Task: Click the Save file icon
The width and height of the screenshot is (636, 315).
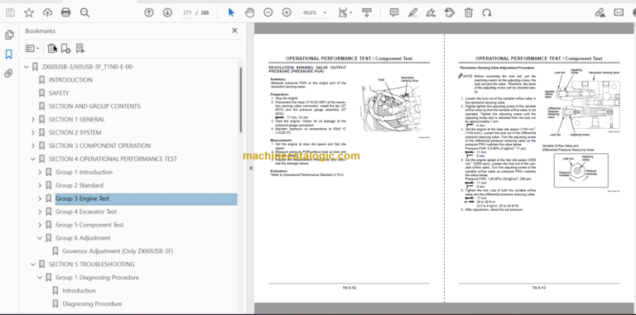Action: 10,12
